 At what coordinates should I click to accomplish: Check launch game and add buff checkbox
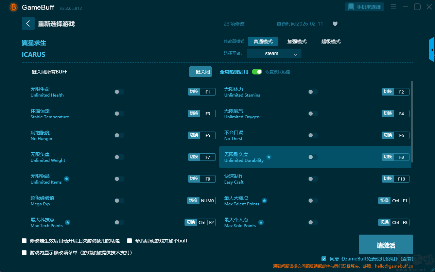pyautogui.click(x=129, y=241)
